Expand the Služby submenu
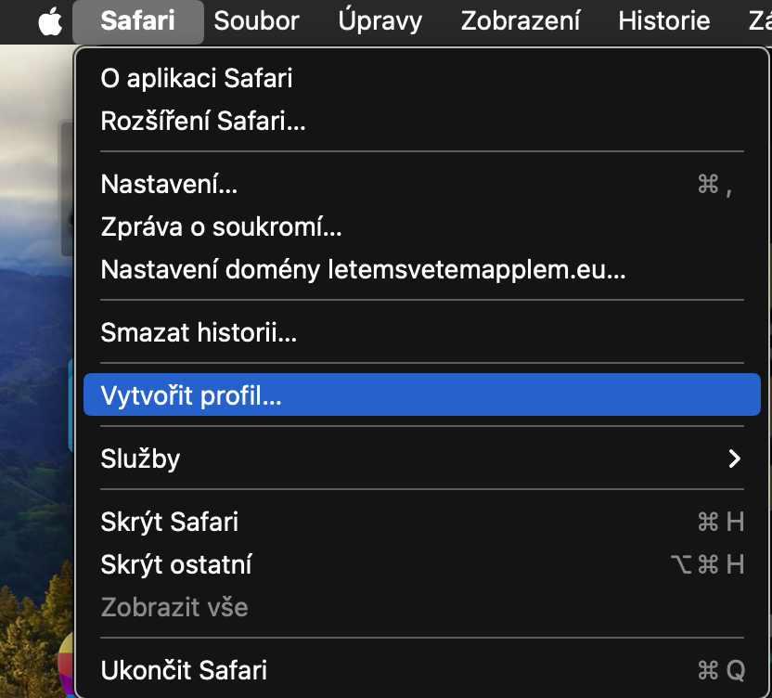This screenshot has width=772, height=698. click(140, 459)
